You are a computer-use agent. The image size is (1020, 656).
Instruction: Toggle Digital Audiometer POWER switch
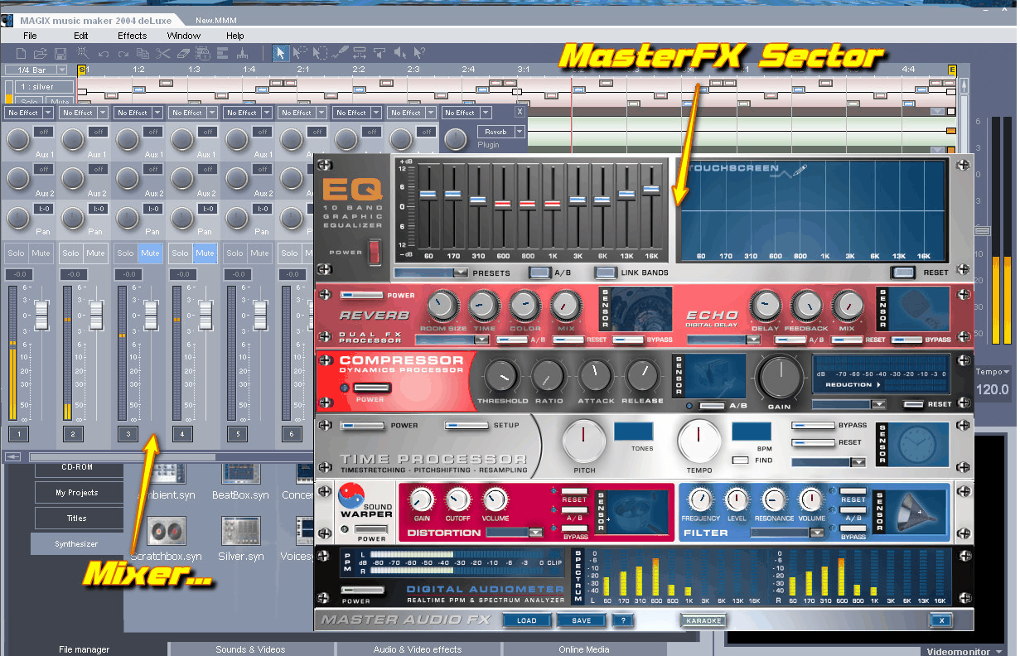(x=362, y=591)
